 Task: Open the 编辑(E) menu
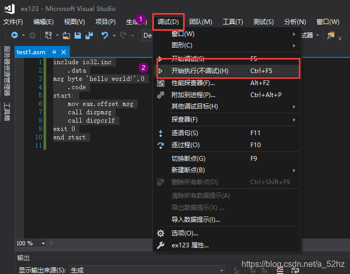point(43,22)
